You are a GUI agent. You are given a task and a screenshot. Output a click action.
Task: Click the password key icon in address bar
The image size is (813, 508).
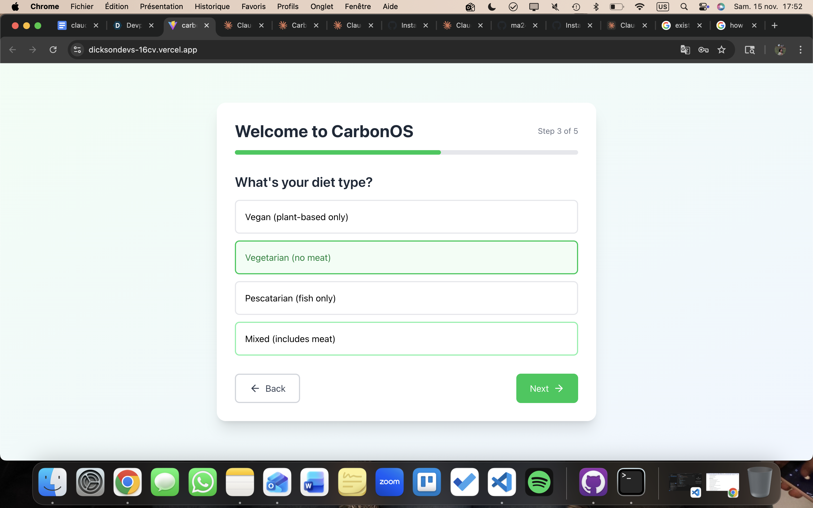703,50
